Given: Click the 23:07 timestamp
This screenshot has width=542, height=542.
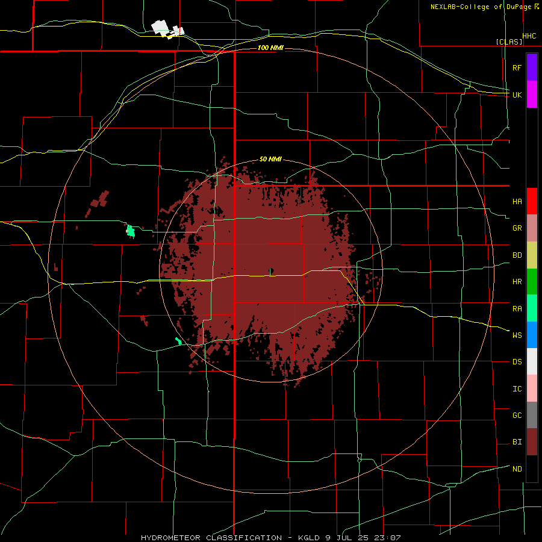Looking at the screenshot, I should 387,538.
